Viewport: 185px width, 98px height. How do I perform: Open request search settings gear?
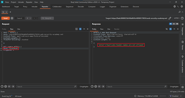click(6, 87)
